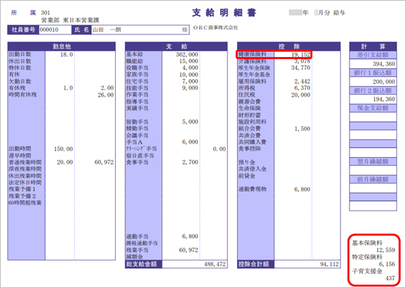
Task: Click the 通勤費現物 amount 6,800
Action: click(x=302, y=189)
